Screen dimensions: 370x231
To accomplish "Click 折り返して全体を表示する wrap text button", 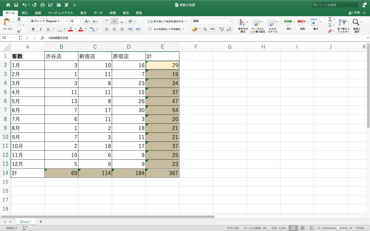I will (x=167, y=21).
